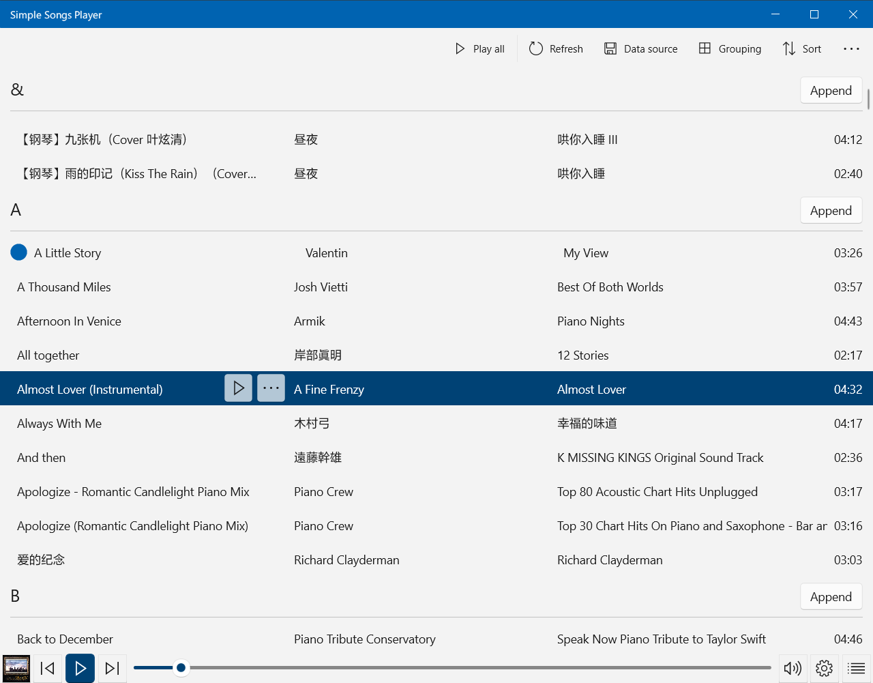Image resolution: width=873 pixels, height=683 pixels.
Task: Refresh the song library
Action: point(556,48)
